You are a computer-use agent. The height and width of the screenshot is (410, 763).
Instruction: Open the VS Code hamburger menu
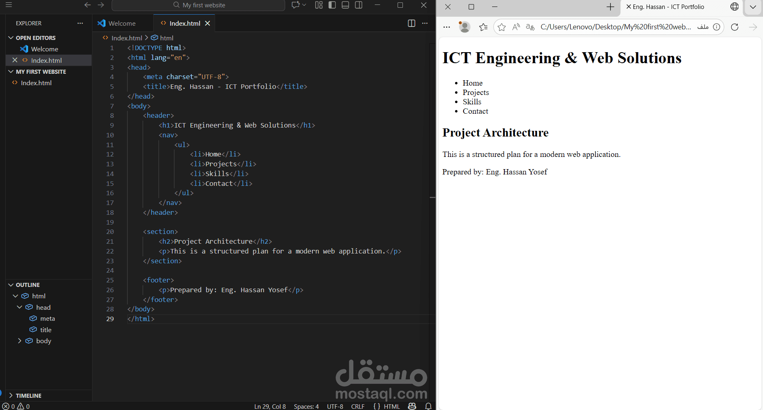tap(9, 5)
